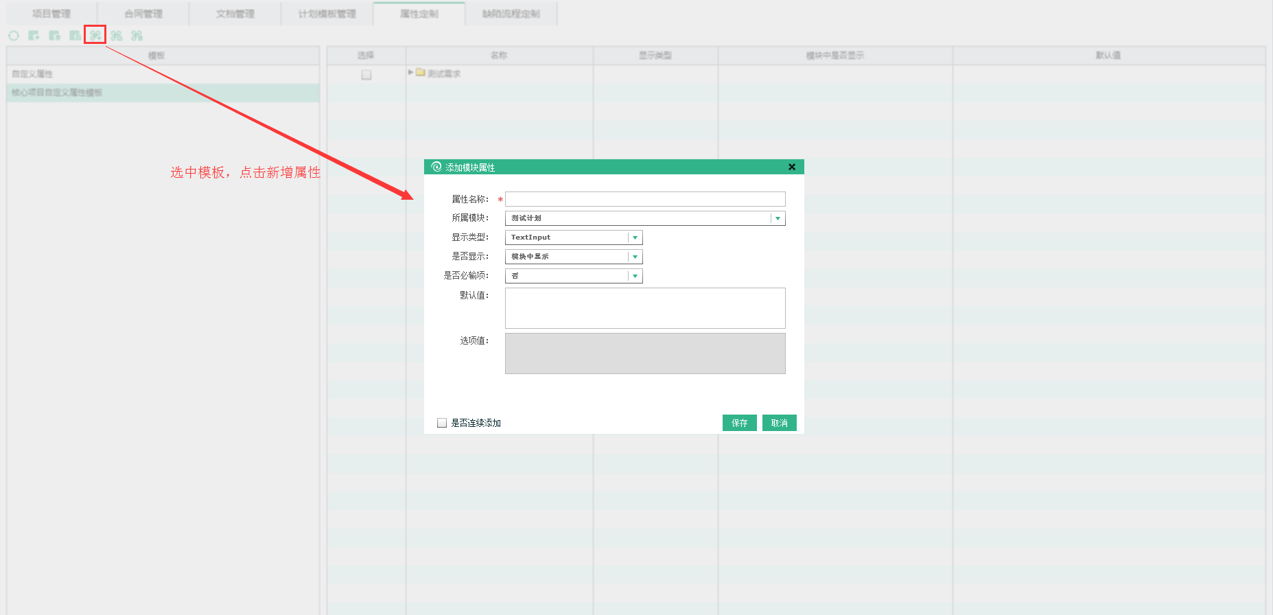Click the yellow folder icon beside 测试需求

[x=421, y=73]
